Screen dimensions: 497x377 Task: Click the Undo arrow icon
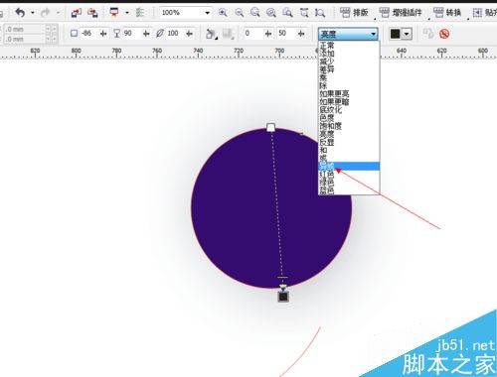pyautogui.click(x=21, y=13)
